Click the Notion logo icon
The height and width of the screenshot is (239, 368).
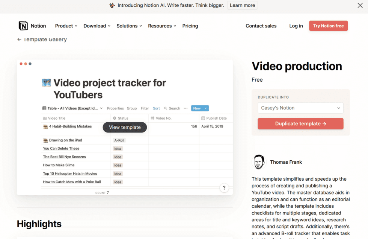[x=23, y=26]
